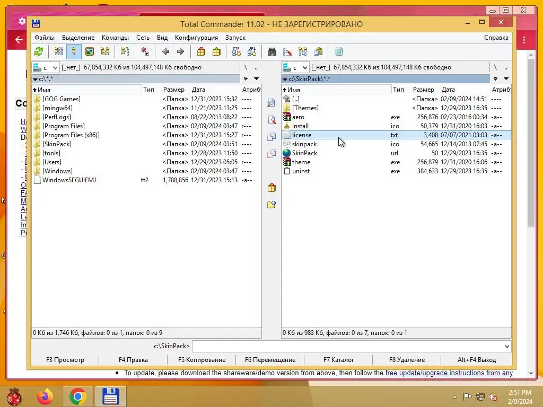Image resolution: width=543 pixels, height=407 pixels.
Task: Click muted volume icon in system tray
Action: coord(493,396)
